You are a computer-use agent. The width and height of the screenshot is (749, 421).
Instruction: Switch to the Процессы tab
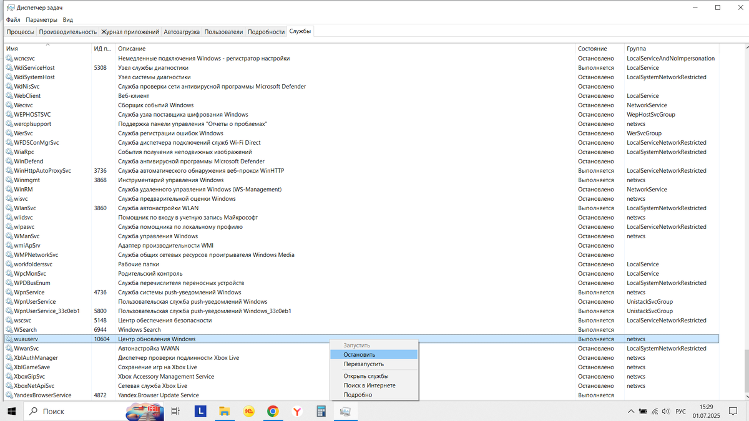21,32
